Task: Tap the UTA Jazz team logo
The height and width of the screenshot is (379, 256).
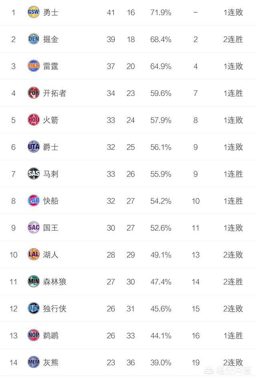Action: point(34,147)
